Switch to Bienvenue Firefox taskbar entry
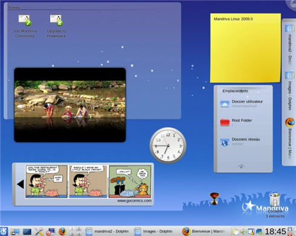 (x=204, y=231)
